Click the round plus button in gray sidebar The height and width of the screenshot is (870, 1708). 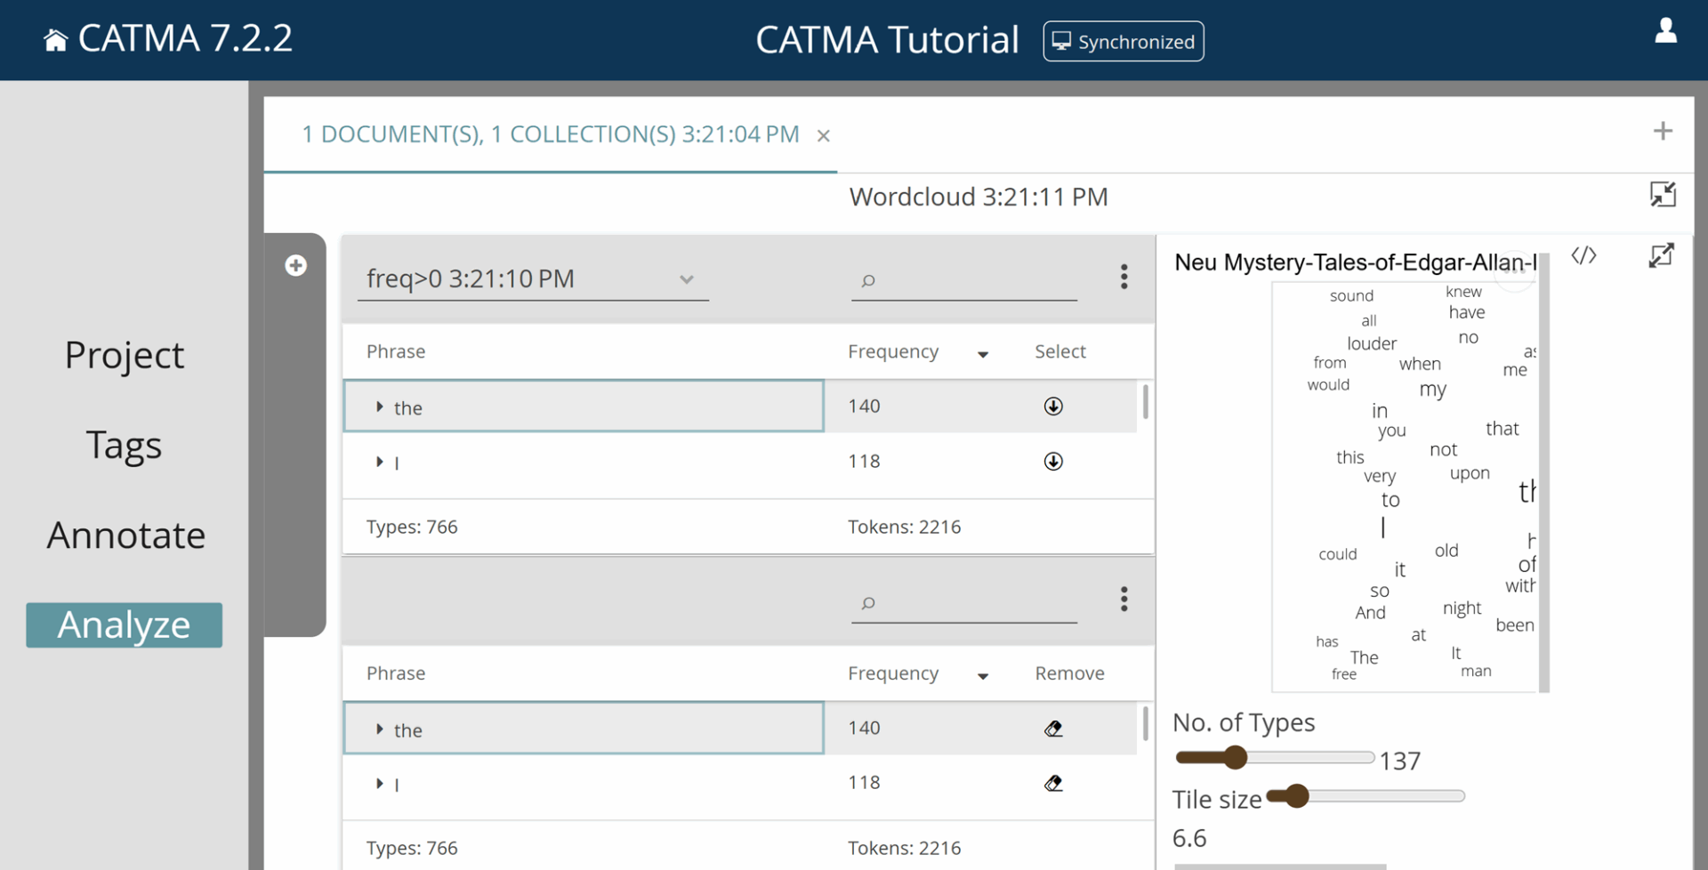point(295,265)
